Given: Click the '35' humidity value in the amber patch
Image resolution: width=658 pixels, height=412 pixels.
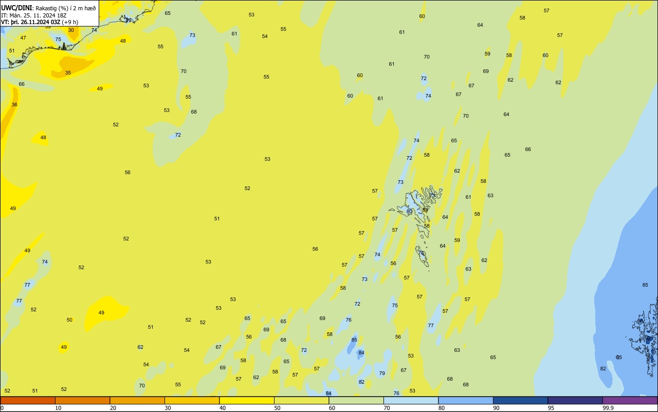Looking at the screenshot, I should (68, 73).
